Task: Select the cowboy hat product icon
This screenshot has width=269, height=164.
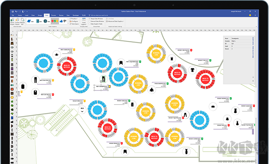Action: [x=56, y=55]
